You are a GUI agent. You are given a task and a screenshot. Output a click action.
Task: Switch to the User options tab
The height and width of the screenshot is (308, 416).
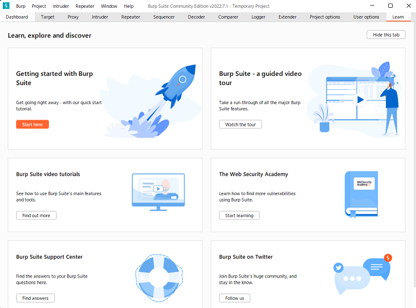pos(366,17)
